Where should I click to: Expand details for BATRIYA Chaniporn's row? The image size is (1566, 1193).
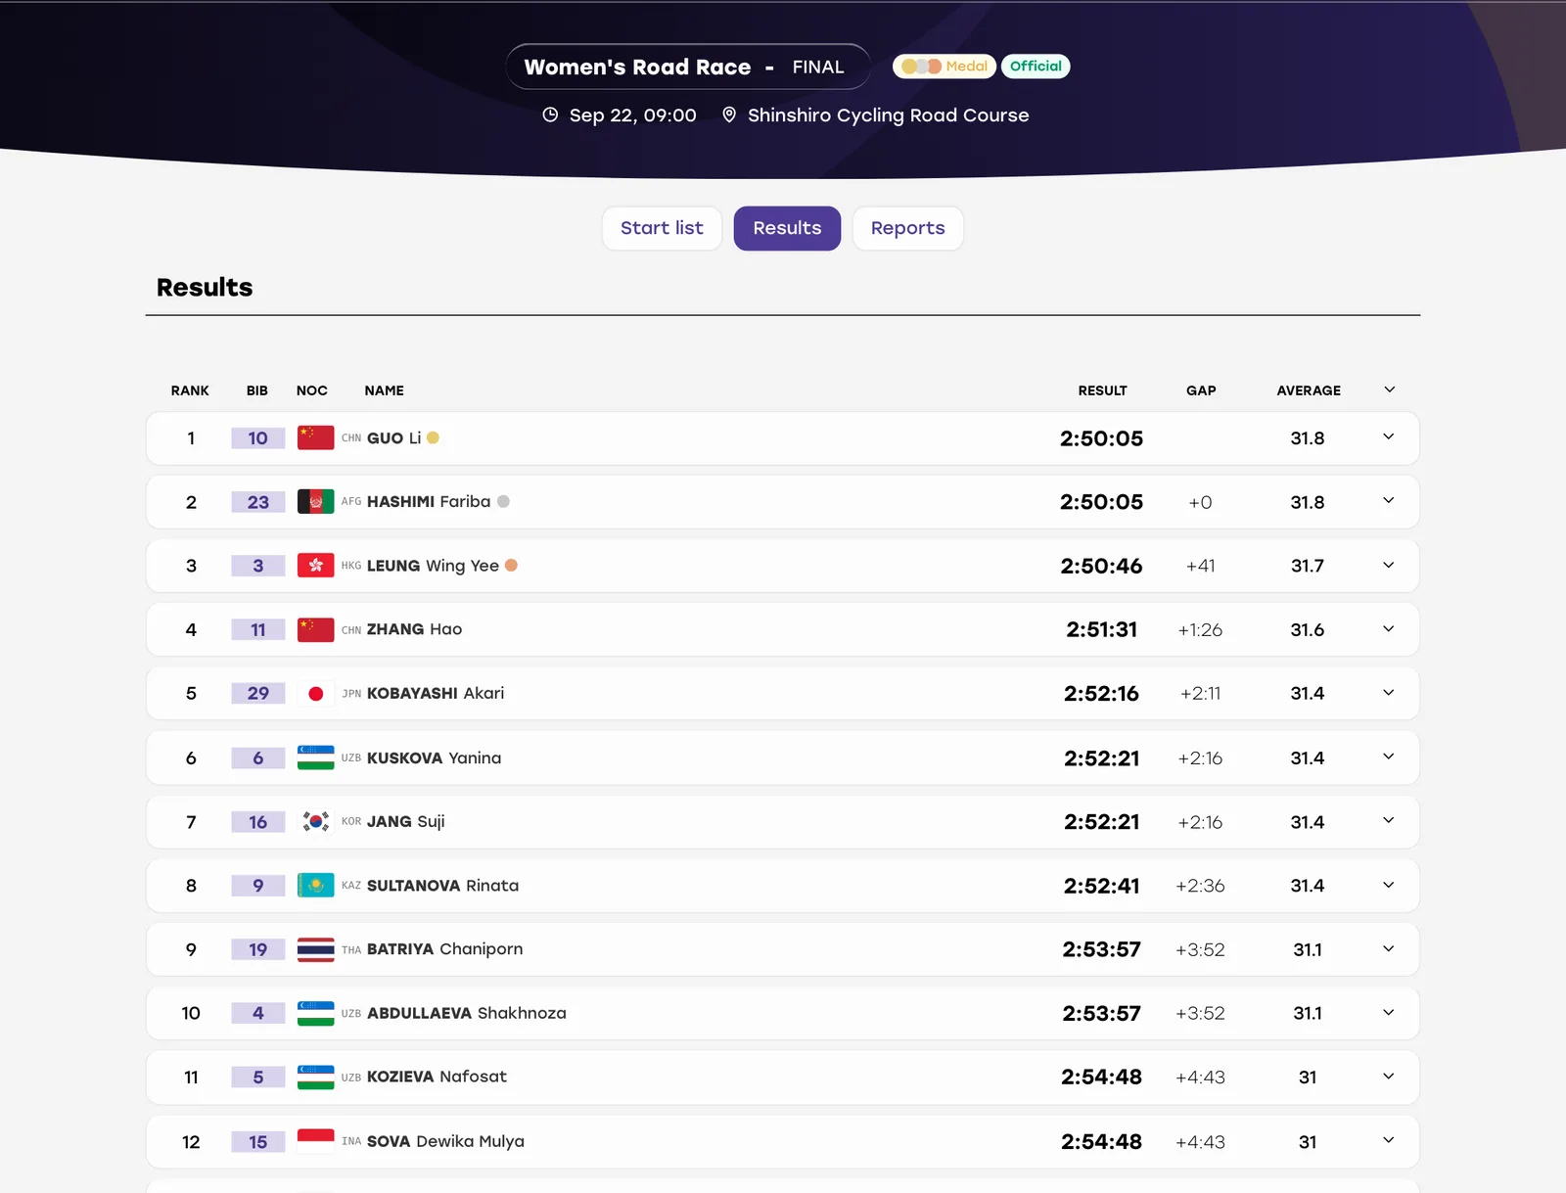tap(1388, 948)
